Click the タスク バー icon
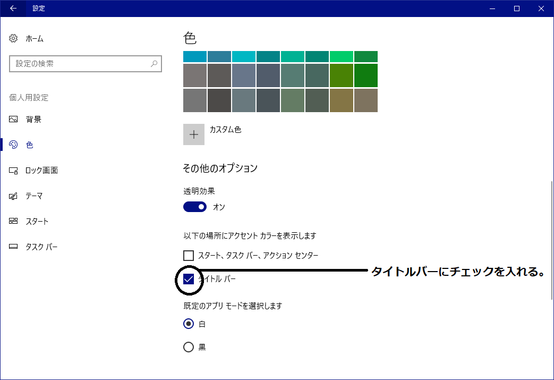The image size is (554, 380). [x=14, y=247]
